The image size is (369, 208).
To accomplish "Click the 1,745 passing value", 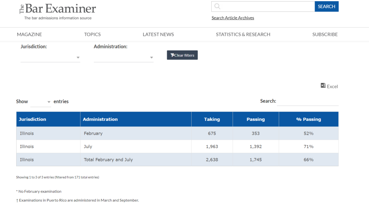I will [255, 160].
